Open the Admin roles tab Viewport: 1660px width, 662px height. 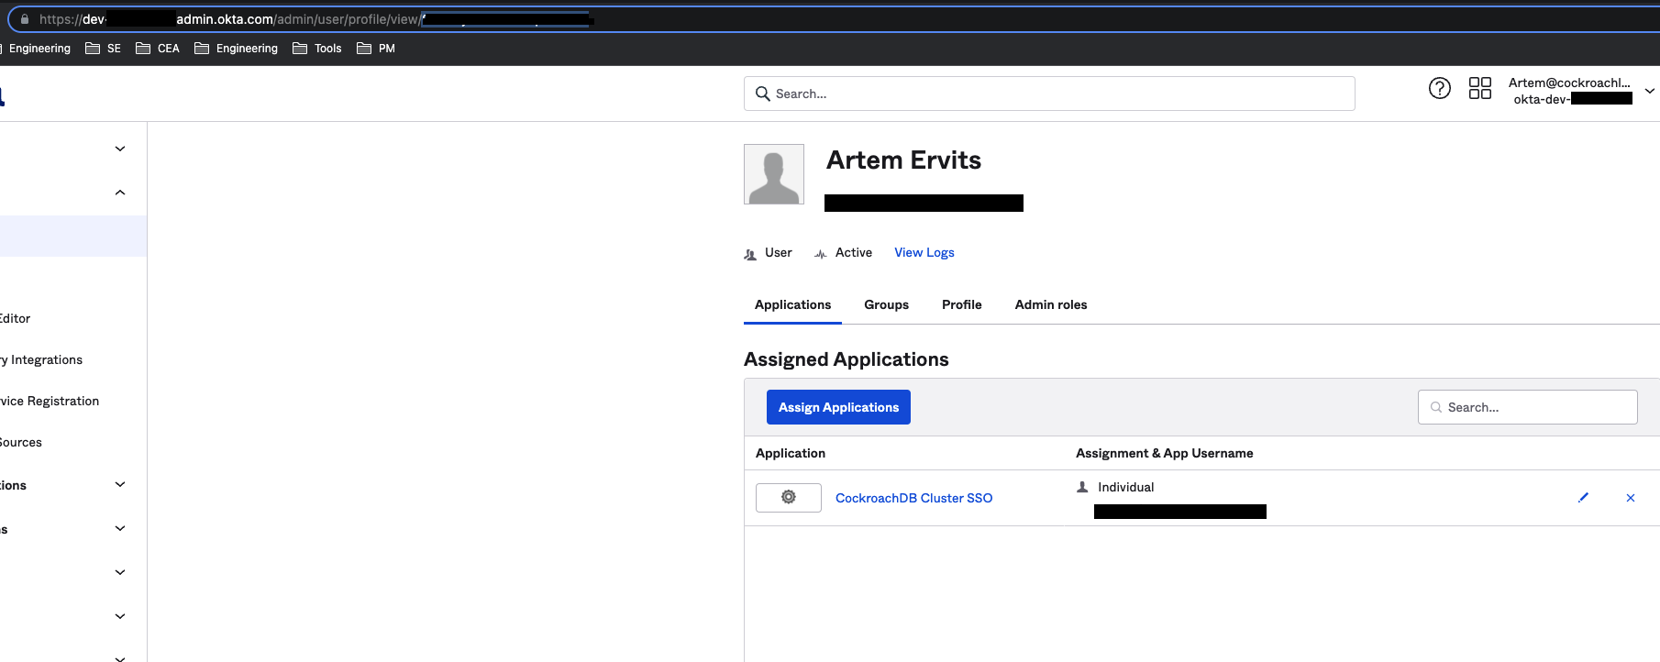click(1051, 304)
